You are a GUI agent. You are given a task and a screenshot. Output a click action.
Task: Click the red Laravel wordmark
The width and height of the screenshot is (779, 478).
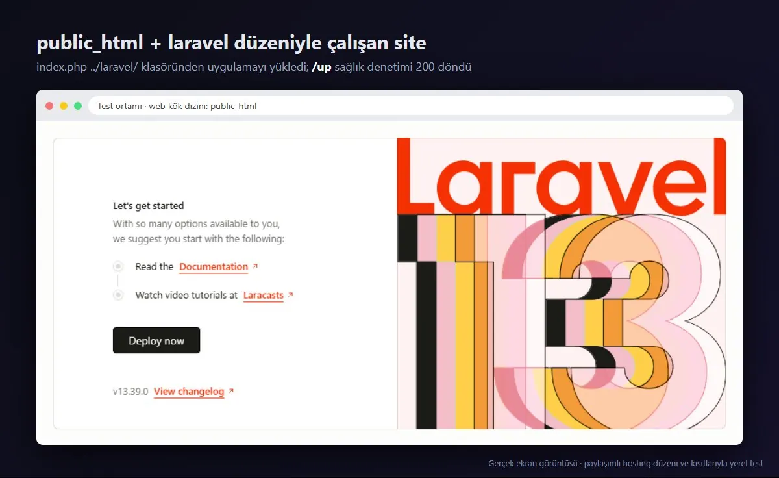pos(562,175)
